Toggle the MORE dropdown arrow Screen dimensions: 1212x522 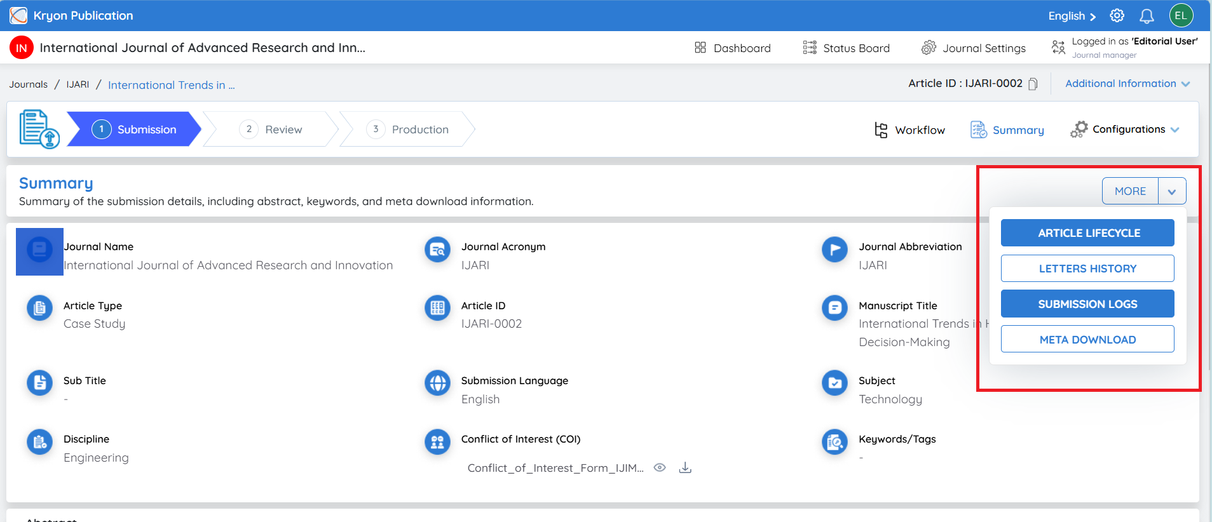tap(1172, 191)
